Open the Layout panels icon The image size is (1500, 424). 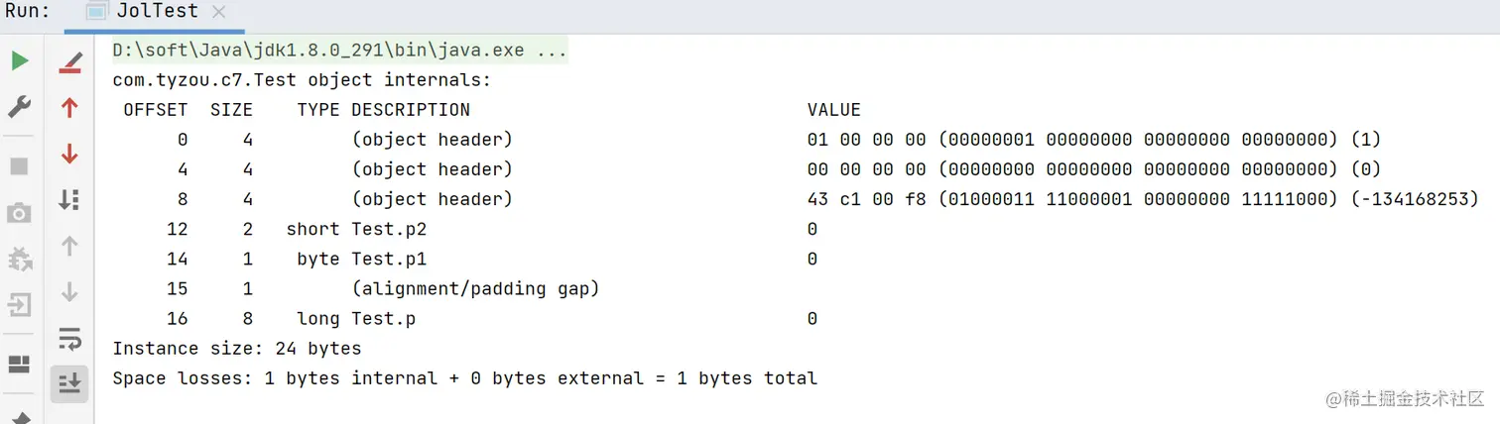click(x=20, y=365)
